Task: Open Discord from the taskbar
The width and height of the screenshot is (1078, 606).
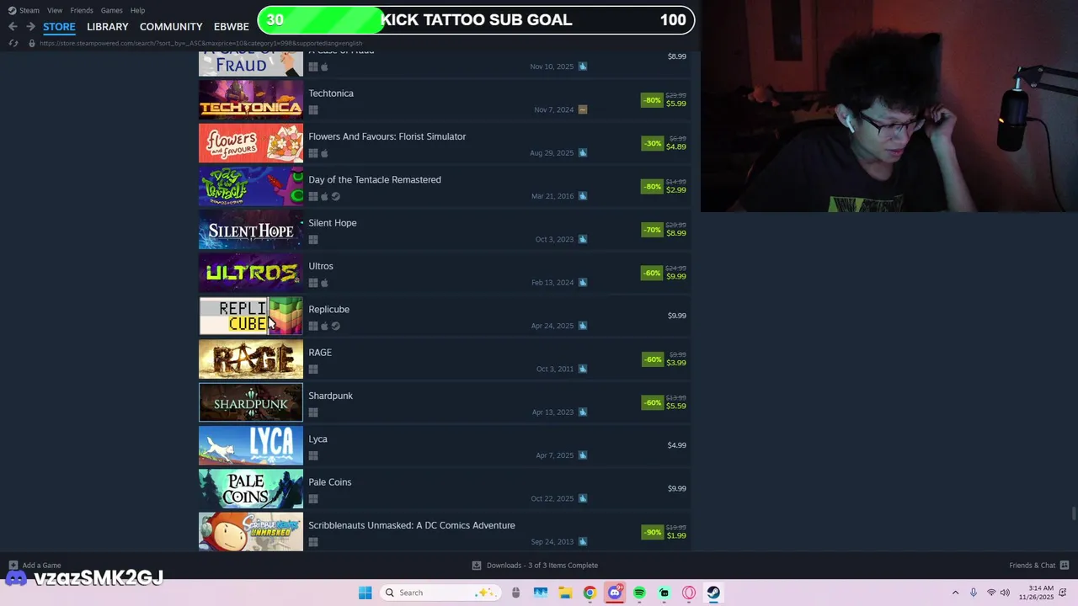Action: tap(615, 593)
